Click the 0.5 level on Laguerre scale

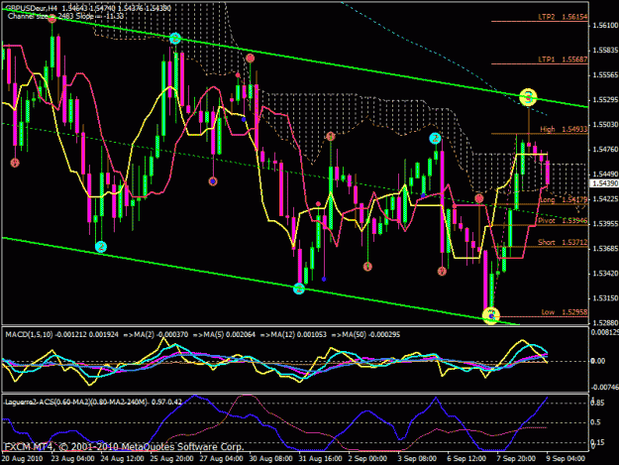[595, 422]
